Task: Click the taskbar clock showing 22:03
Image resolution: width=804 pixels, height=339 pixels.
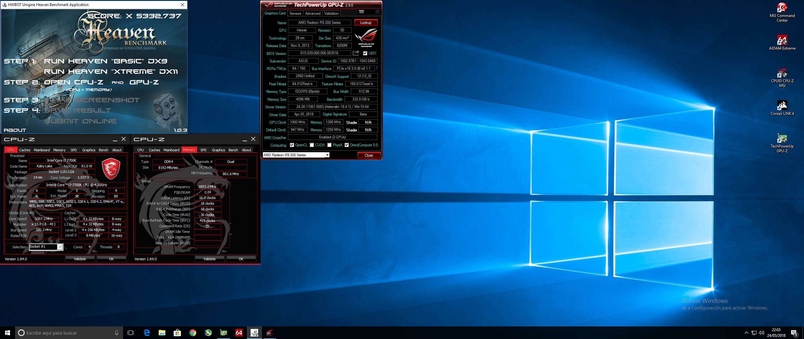Action: [x=776, y=333]
